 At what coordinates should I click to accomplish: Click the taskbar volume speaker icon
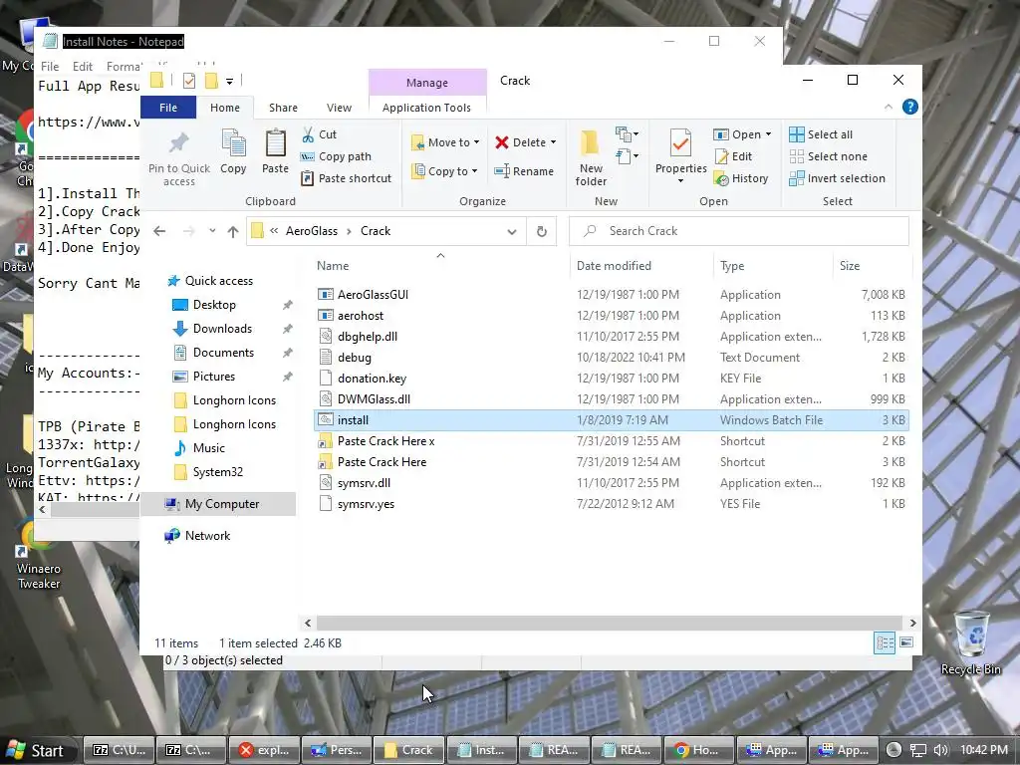[940, 750]
